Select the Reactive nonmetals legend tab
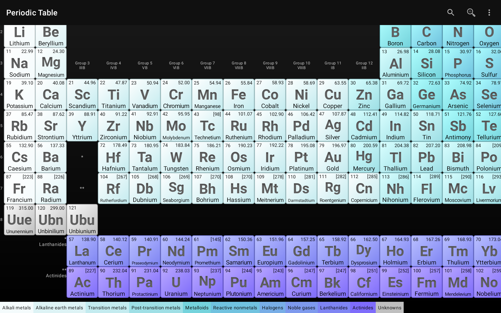Image resolution: width=501 pixels, height=313 pixels. point(235,308)
